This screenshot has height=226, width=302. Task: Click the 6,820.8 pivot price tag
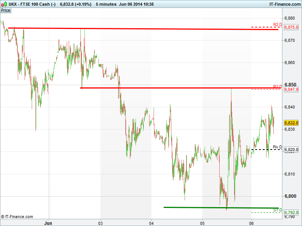pyautogui.click(x=291, y=150)
